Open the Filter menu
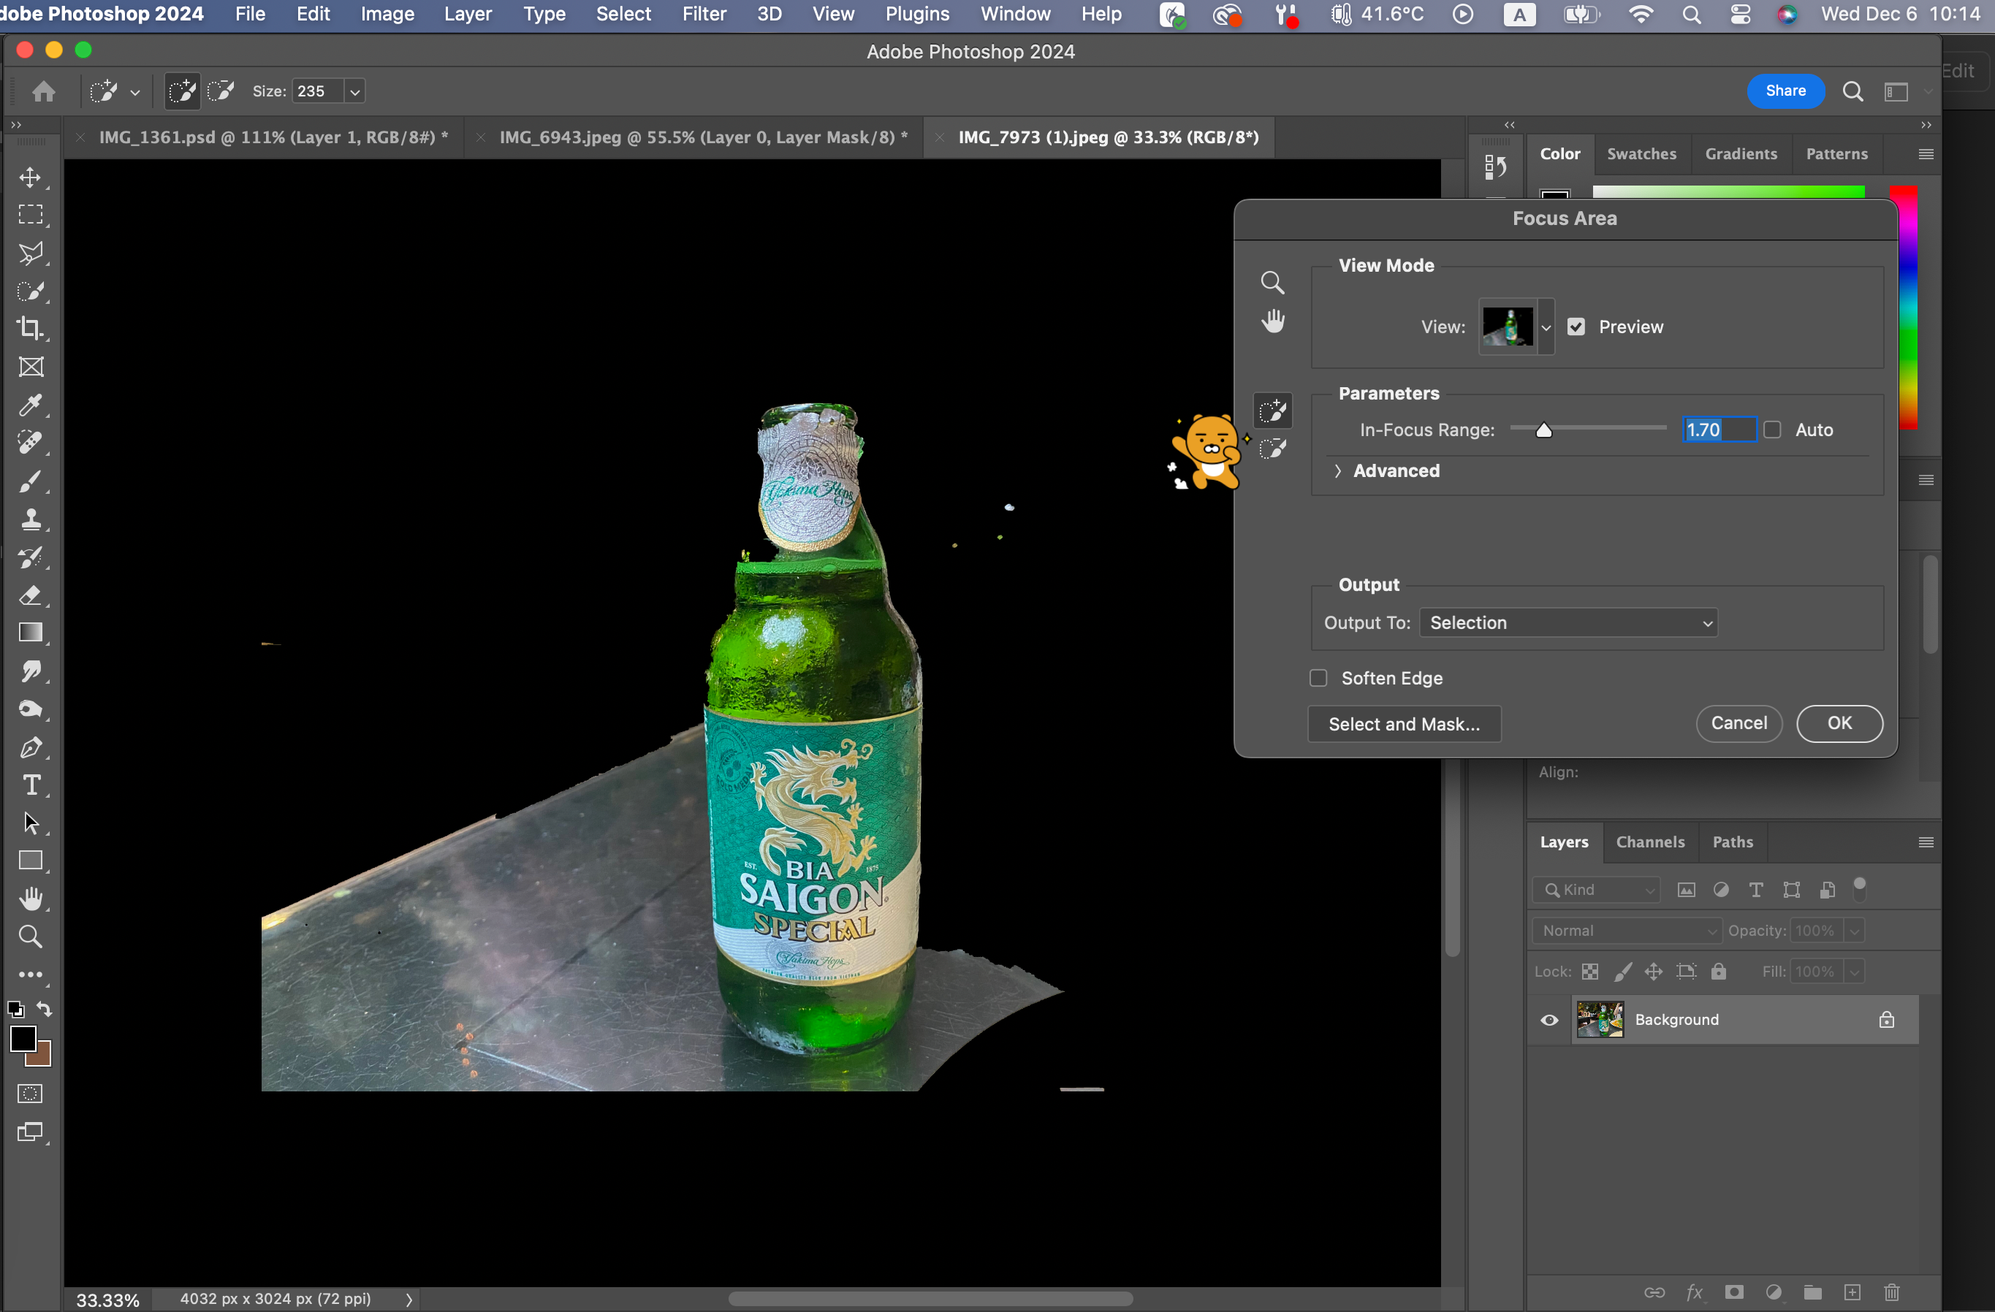This screenshot has width=1995, height=1312. (703, 14)
